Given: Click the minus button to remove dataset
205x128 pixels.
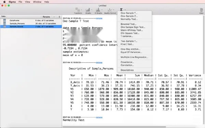Looking at the screenshot, I should pyautogui.click(x=54, y=17).
